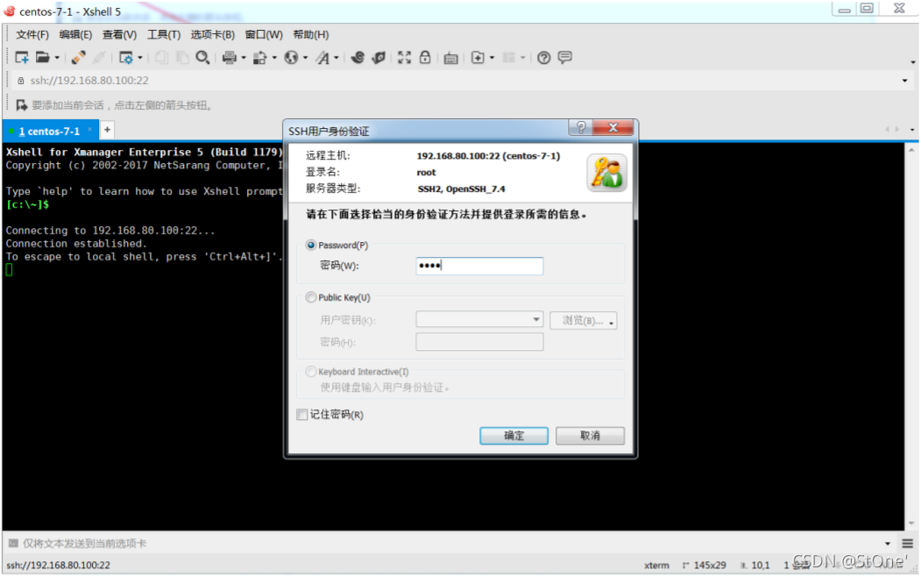Screen dimensions: 921x577
Task: Select the Password(P) radio button
Action: click(311, 245)
